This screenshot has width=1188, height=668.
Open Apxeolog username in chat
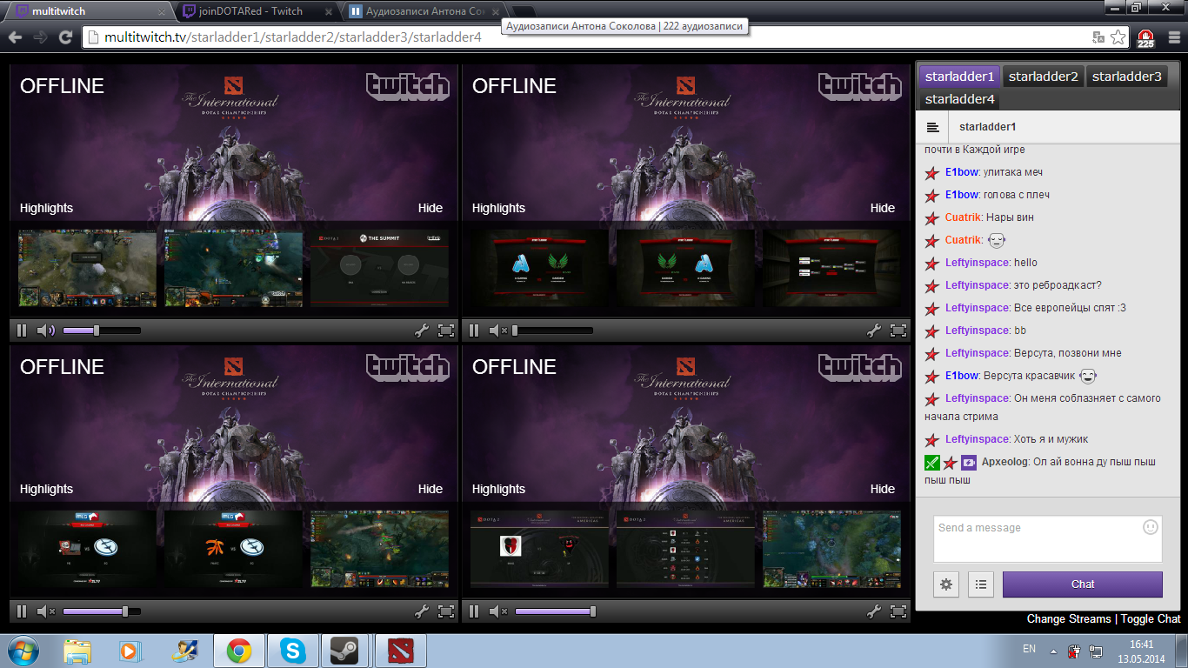1004,463
